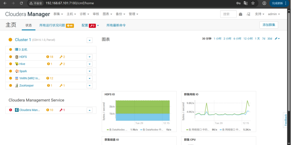The height and width of the screenshot is (145, 291).
Task: Click the 搜索 search field
Action: coord(228,14)
